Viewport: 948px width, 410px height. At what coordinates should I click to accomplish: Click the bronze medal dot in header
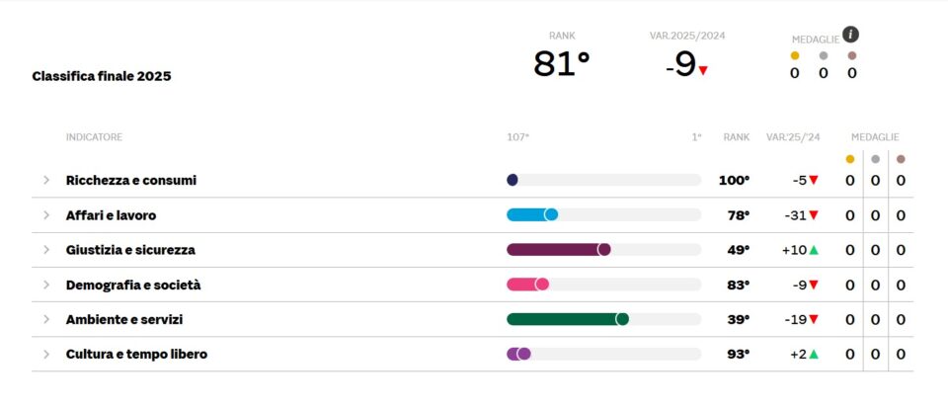pyautogui.click(x=852, y=55)
